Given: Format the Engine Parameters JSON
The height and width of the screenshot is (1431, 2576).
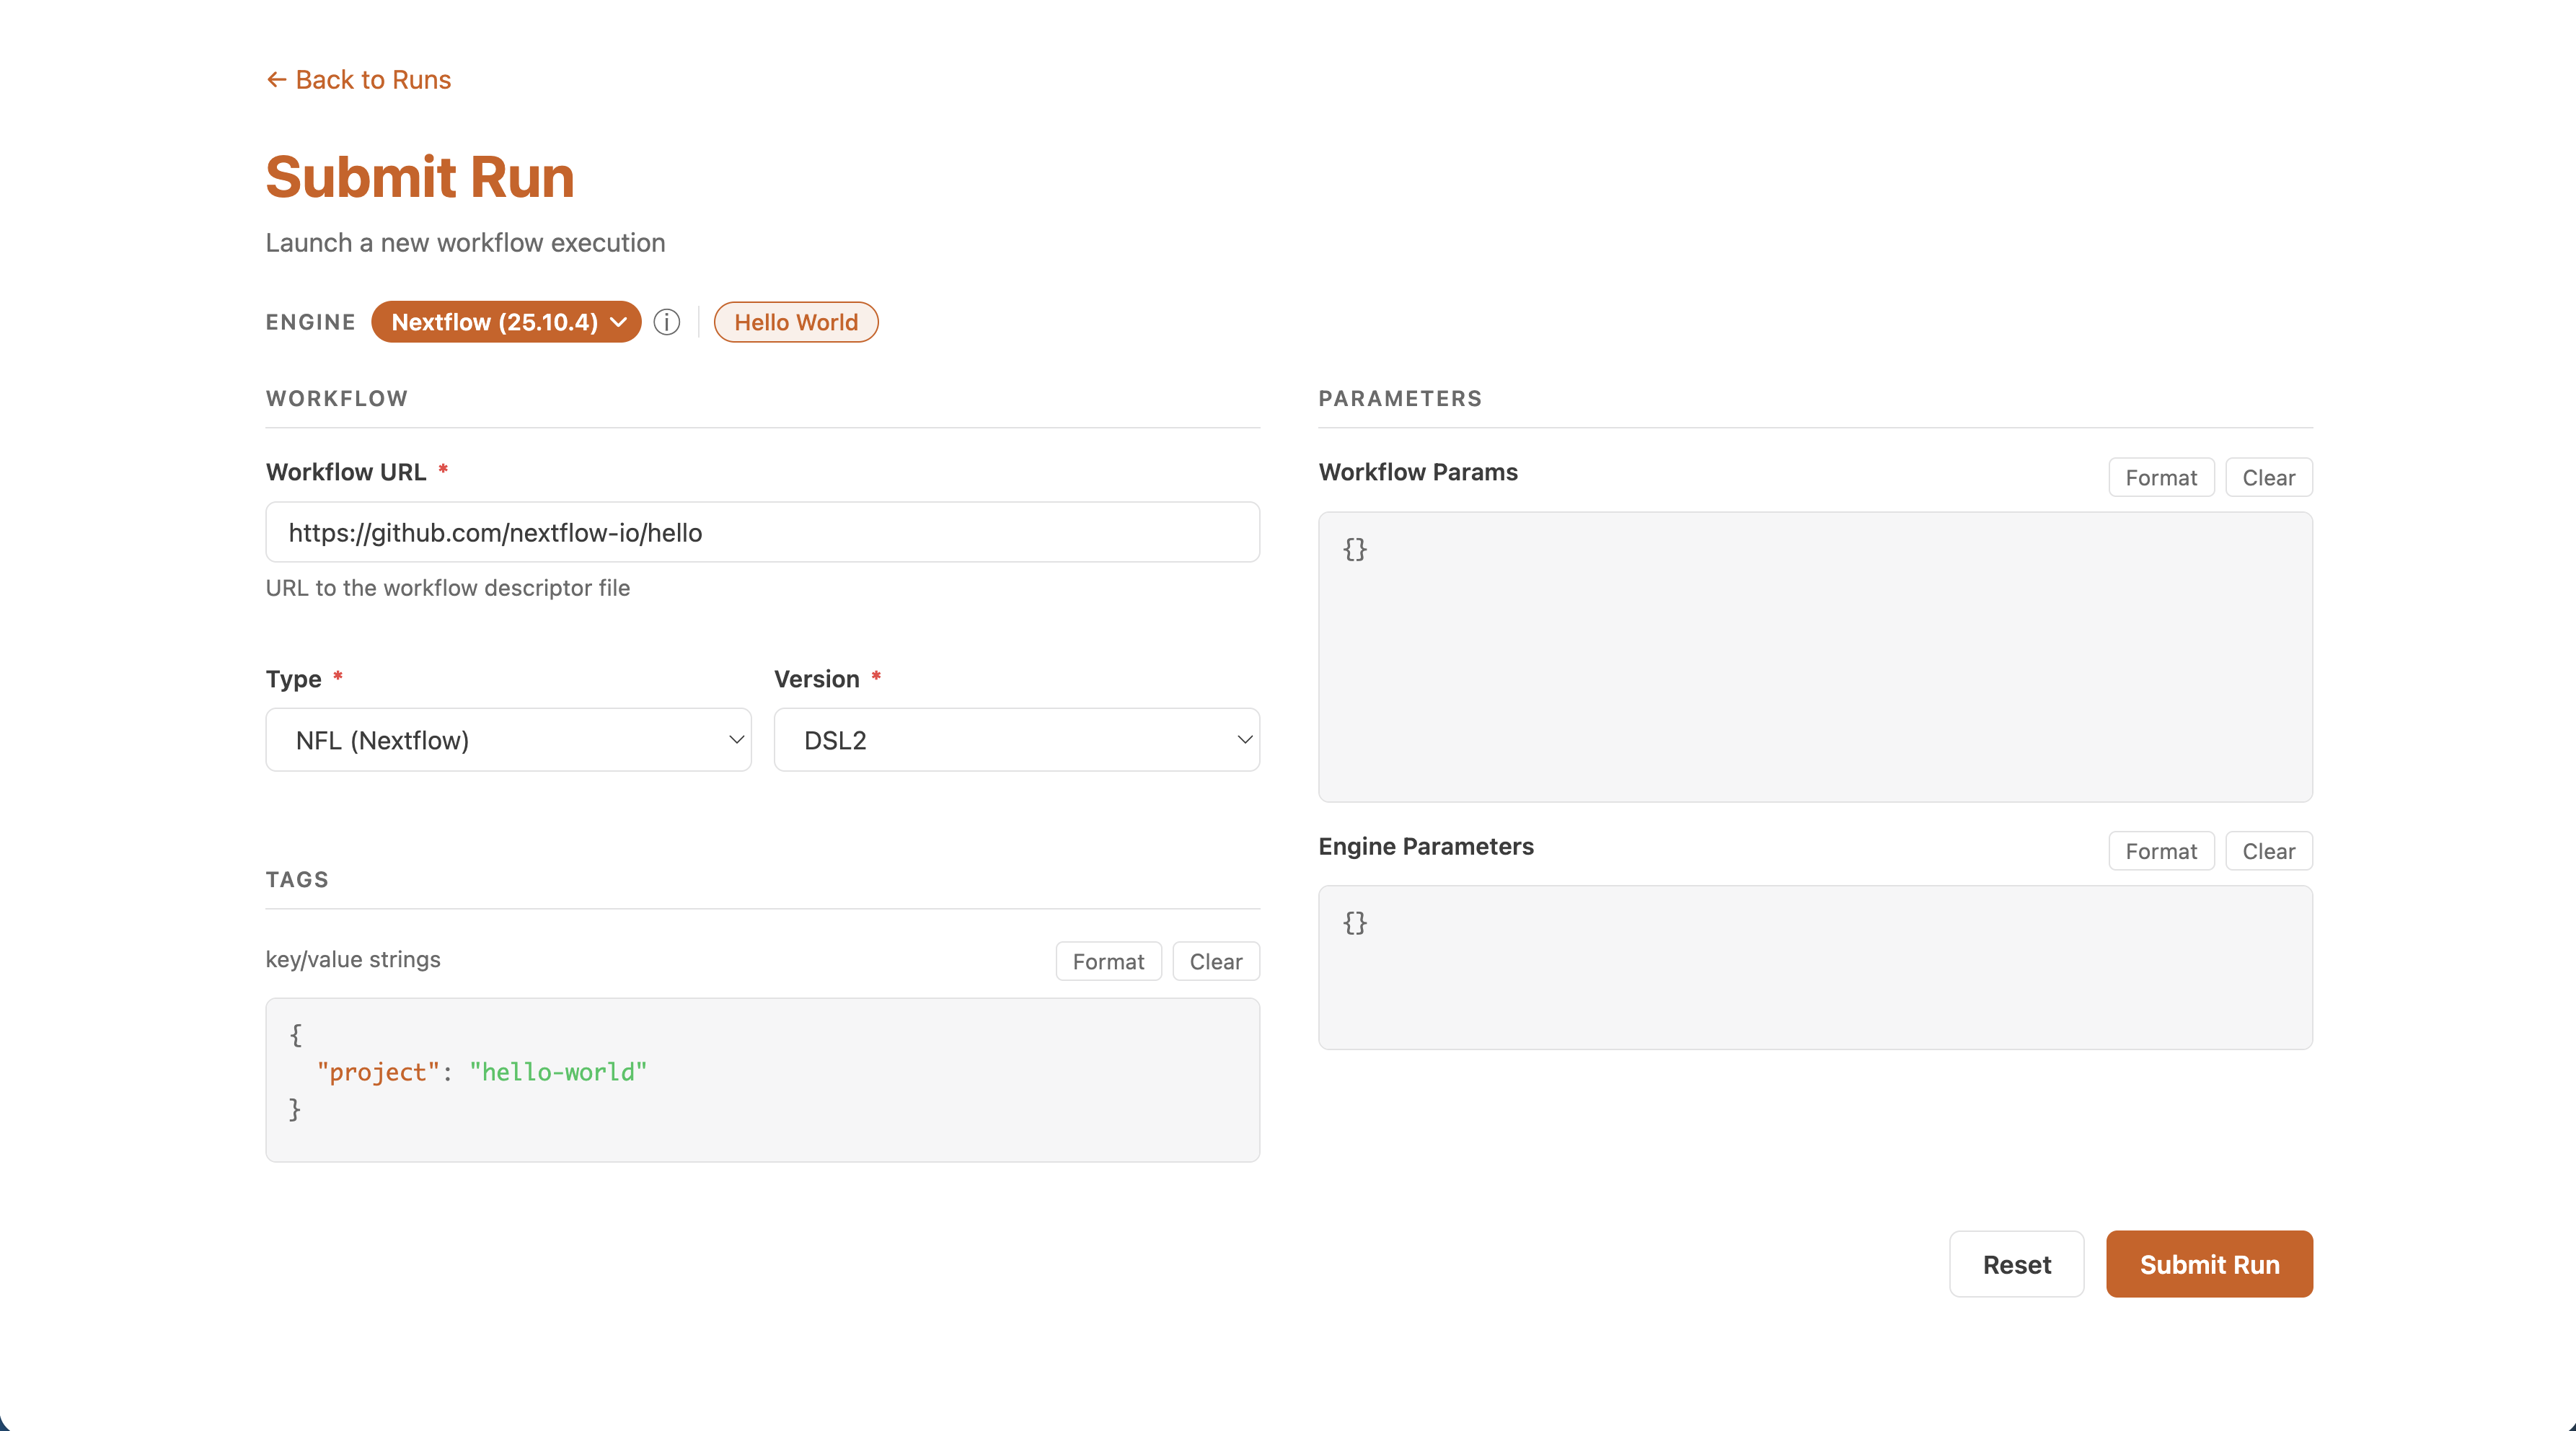Looking at the screenshot, I should pyautogui.click(x=2160, y=852).
